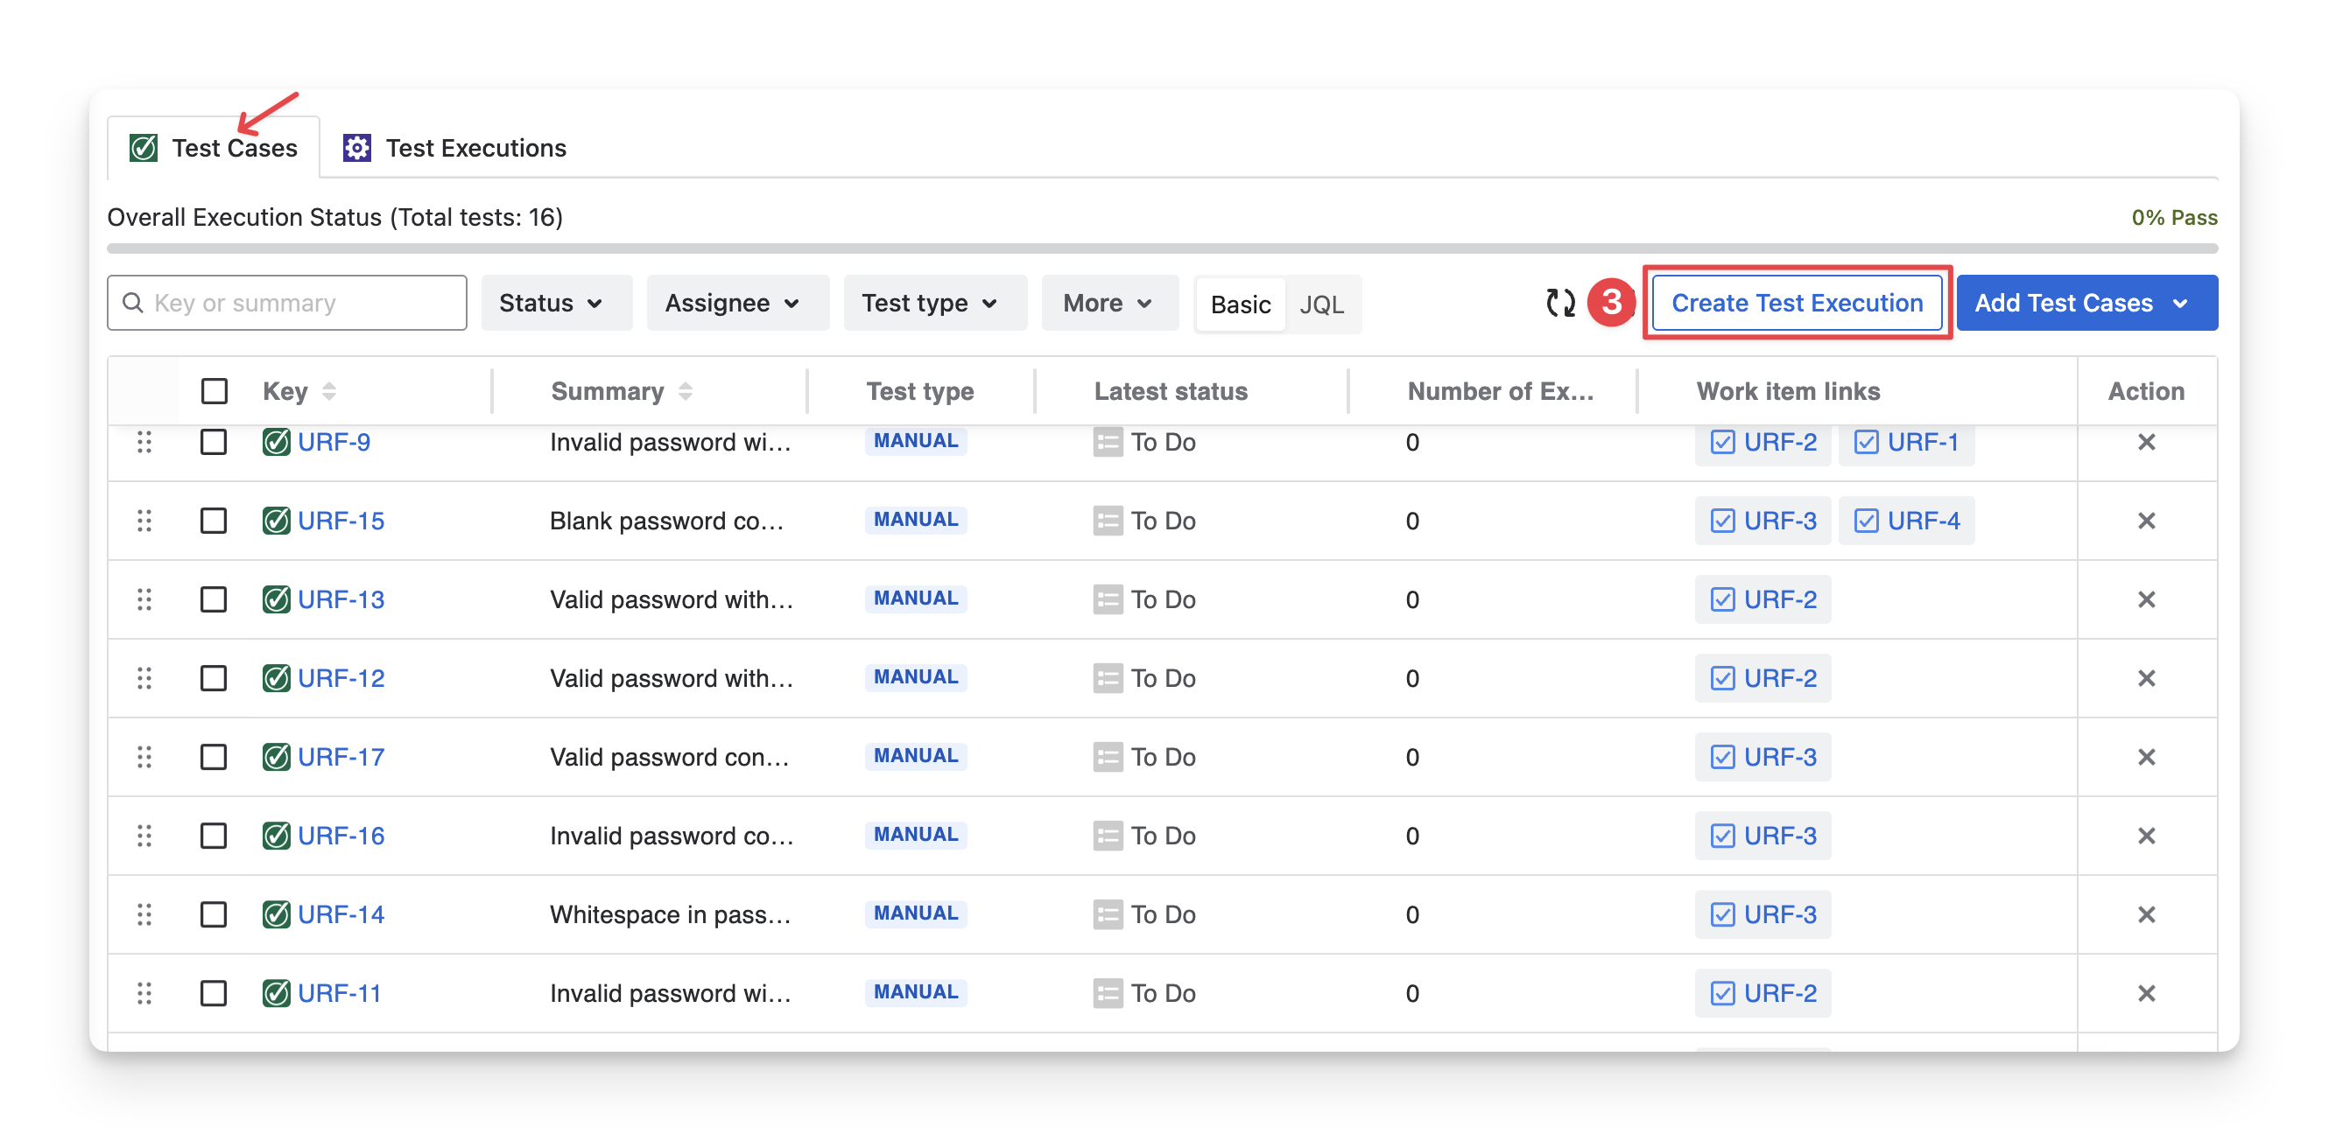Switch to the Test Executions tab

tap(455, 148)
